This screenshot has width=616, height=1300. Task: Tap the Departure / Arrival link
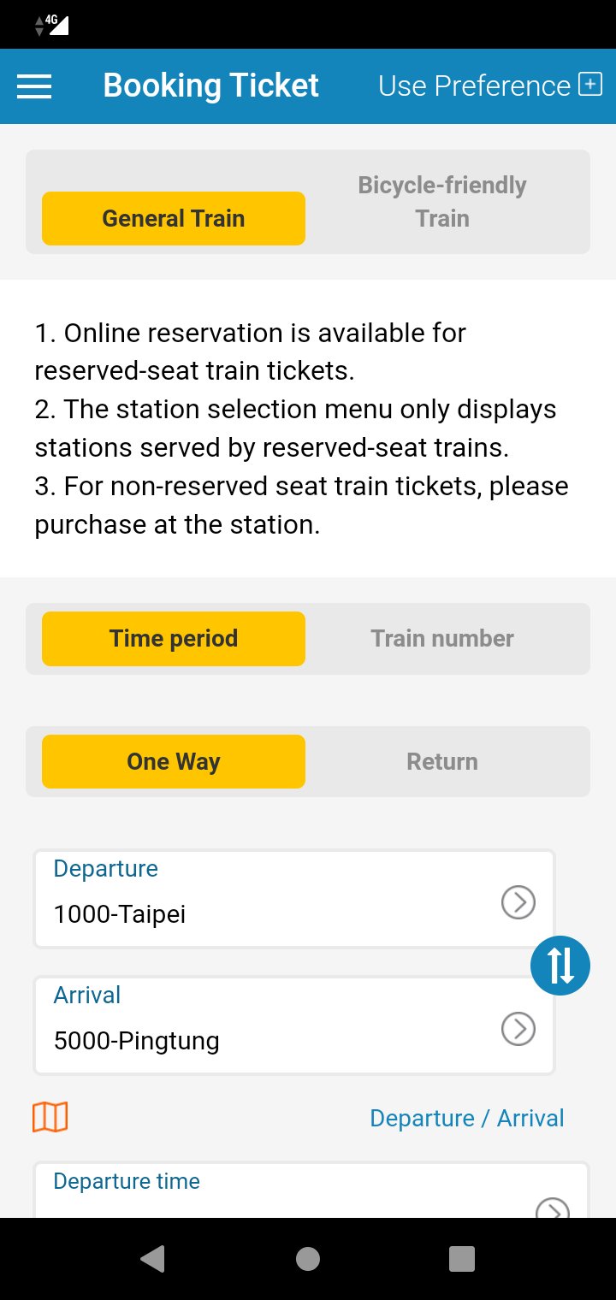tap(466, 1119)
